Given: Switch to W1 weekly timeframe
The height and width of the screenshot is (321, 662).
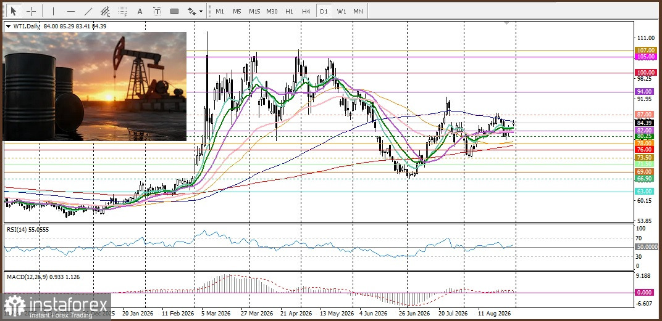Looking at the screenshot, I should tap(341, 11).
